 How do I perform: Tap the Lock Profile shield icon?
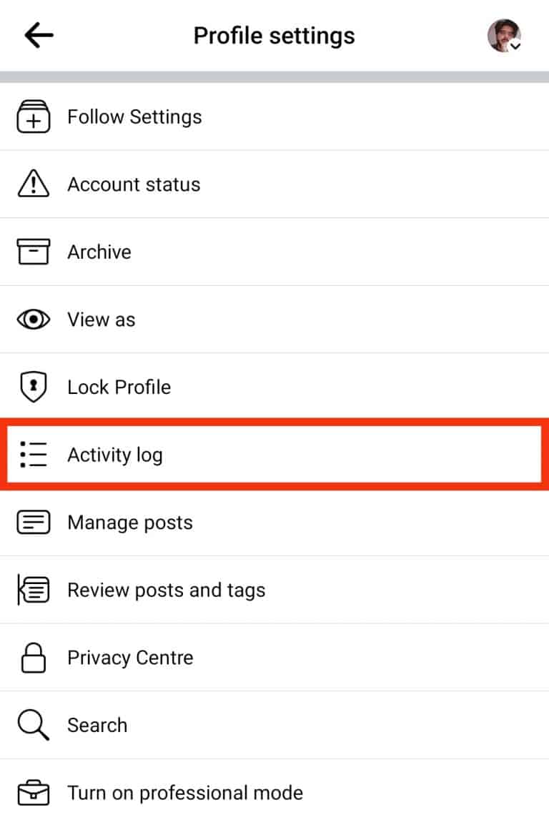33,387
